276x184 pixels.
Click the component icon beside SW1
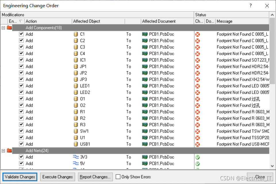pos(76,131)
